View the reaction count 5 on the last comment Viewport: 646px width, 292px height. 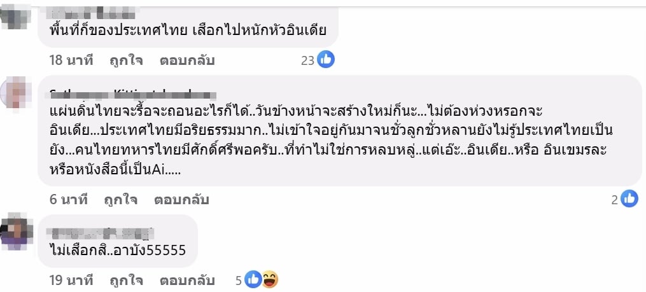click(239, 281)
